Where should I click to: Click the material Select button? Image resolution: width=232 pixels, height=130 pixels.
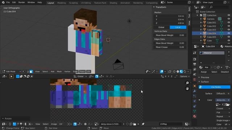214,72
